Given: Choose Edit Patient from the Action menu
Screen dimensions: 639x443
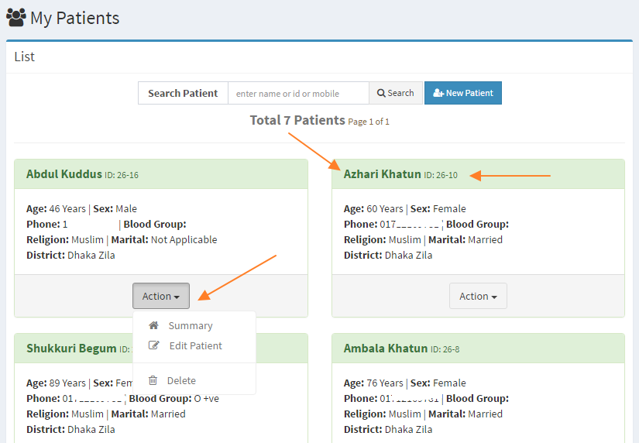Looking at the screenshot, I should click(x=195, y=346).
